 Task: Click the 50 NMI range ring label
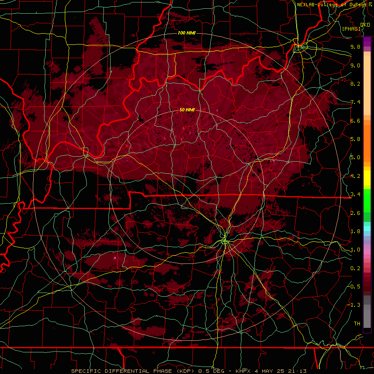pyautogui.click(x=187, y=110)
